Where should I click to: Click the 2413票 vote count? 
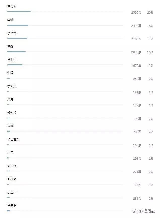pos(136,26)
